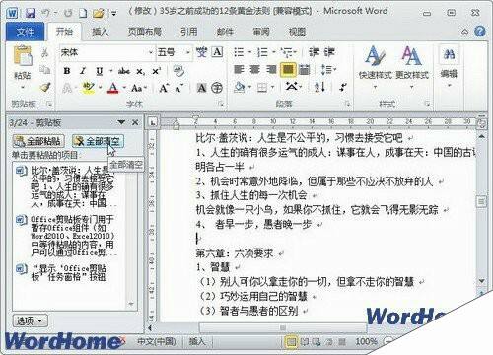
Task: Save the document with floppy icon
Action: coord(31,13)
